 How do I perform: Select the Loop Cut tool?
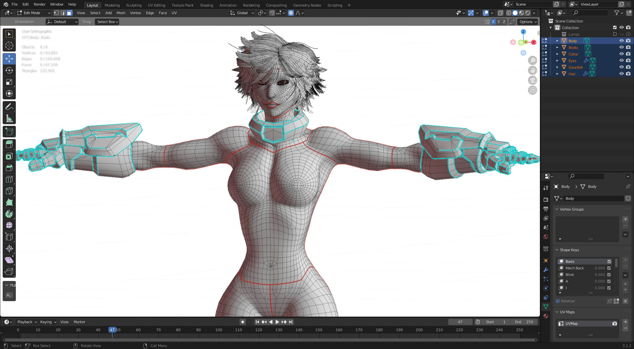tap(9, 179)
